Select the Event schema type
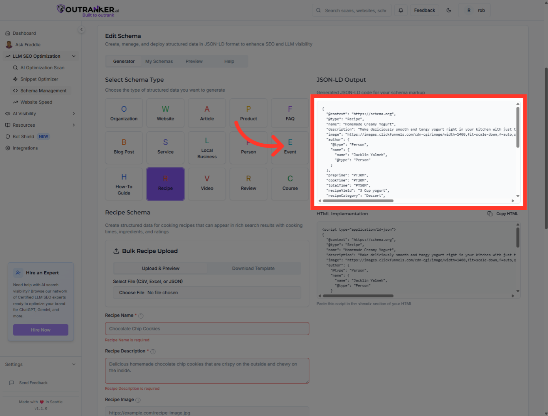The image size is (548, 416). (x=290, y=148)
